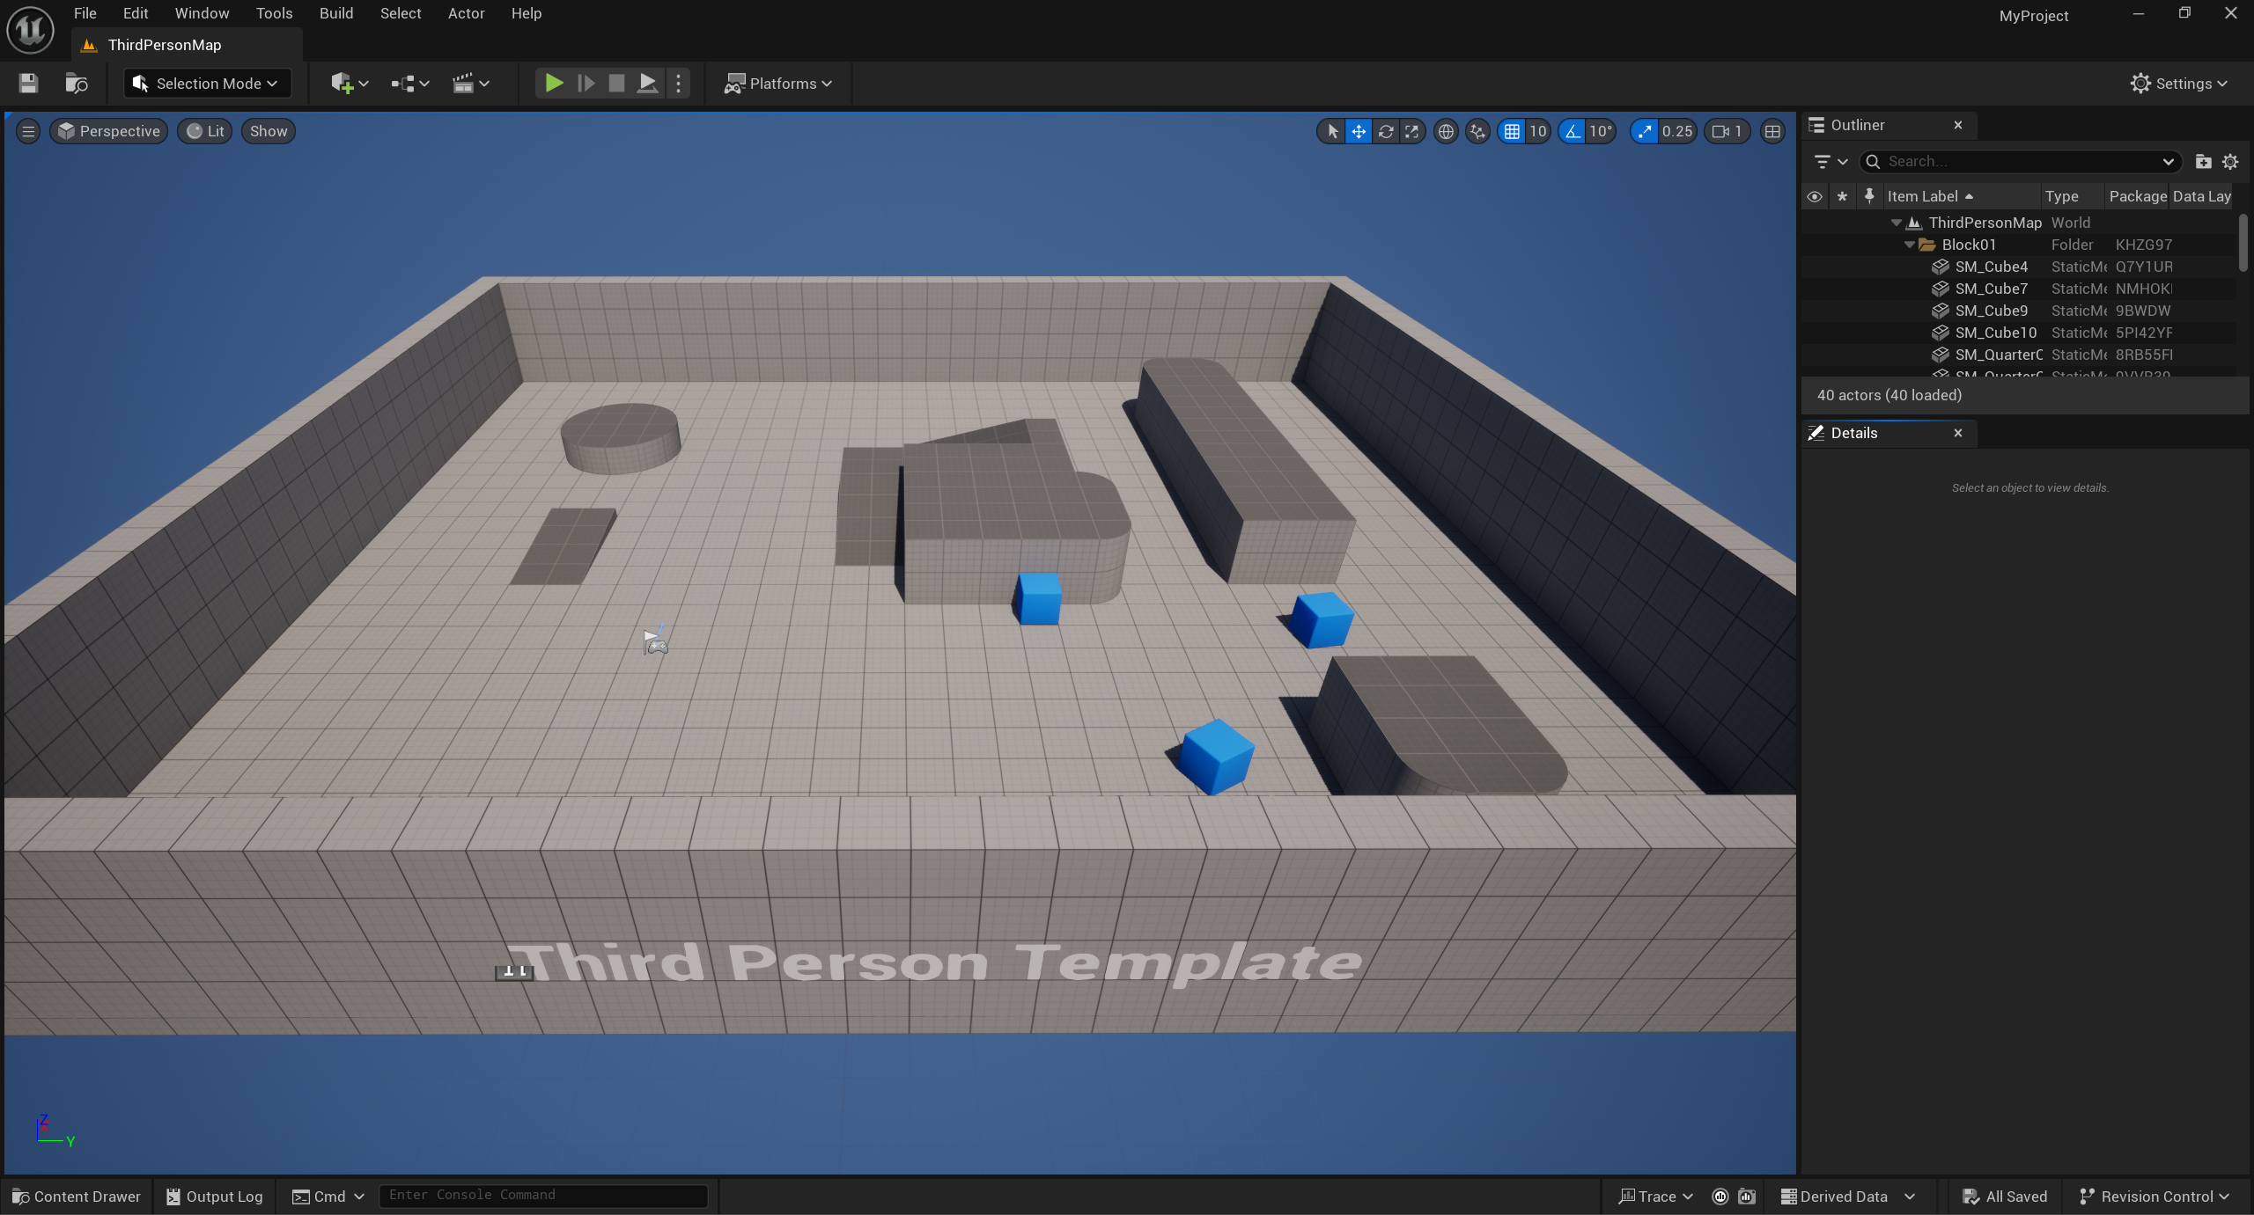The image size is (2254, 1215).
Task: Open the Select menu
Action: (401, 13)
